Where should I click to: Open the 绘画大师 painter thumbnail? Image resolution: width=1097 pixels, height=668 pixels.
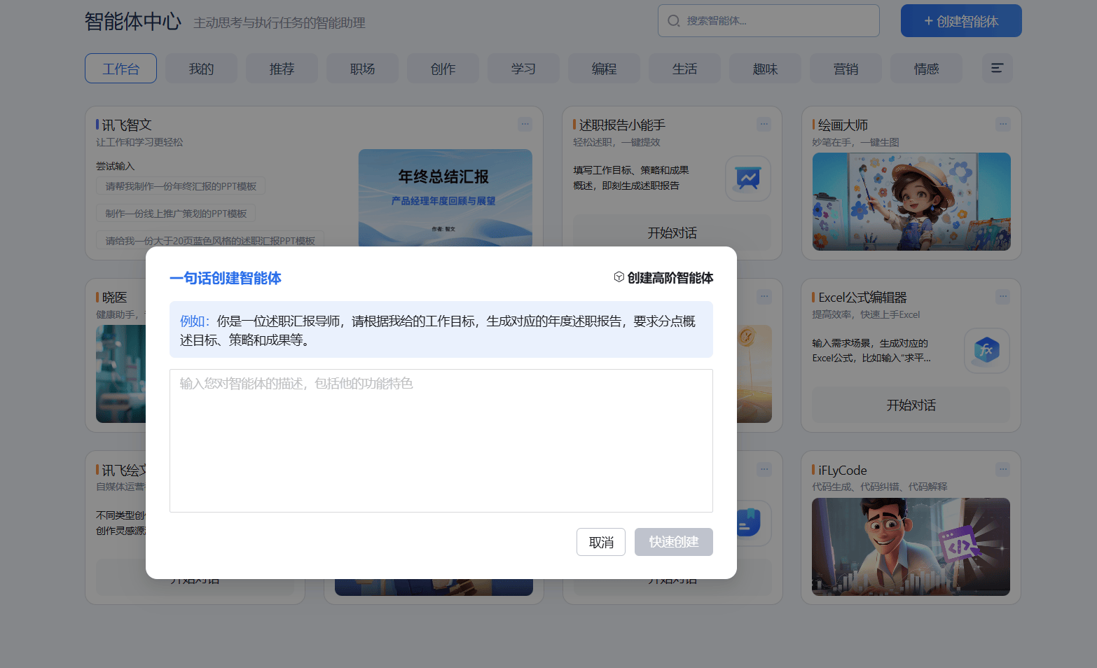click(911, 202)
